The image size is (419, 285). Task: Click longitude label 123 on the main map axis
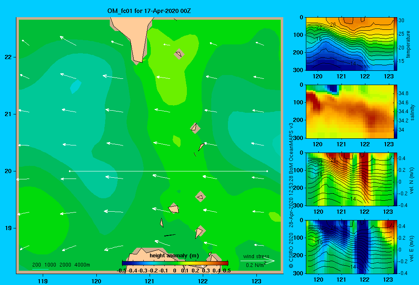[x=256, y=281]
